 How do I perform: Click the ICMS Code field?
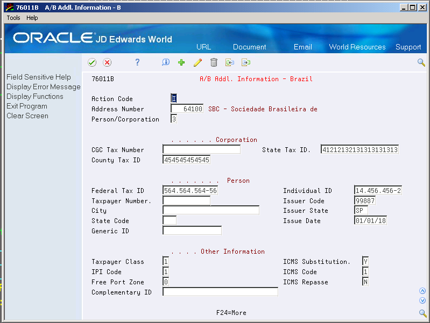point(365,271)
